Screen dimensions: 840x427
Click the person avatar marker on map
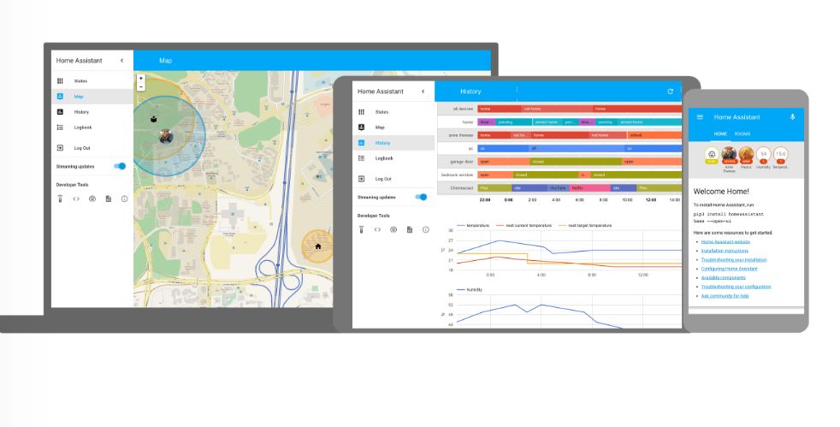click(x=166, y=136)
